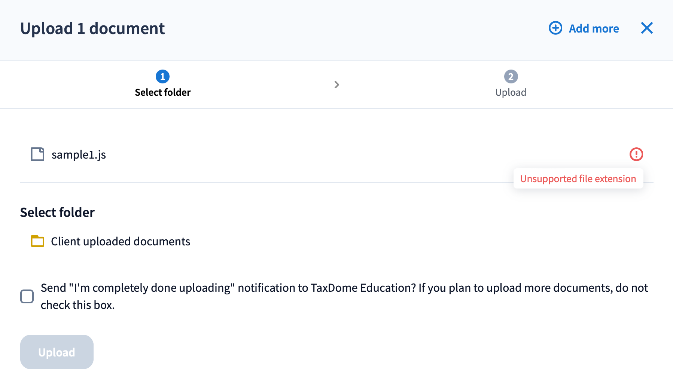Click the step 2 number badge

(511, 77)
